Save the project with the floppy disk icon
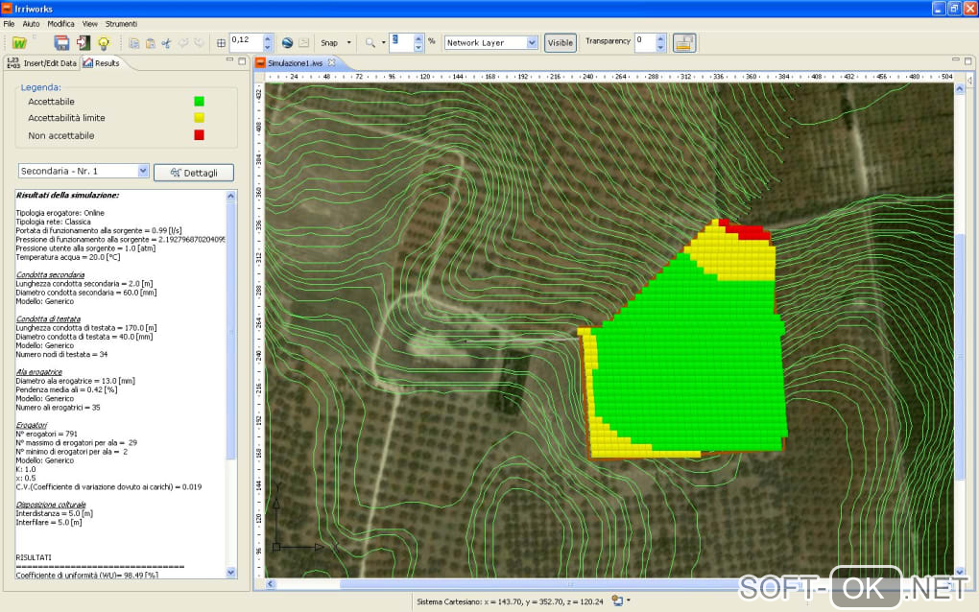Viewport: 979px width, 612px height. point(61,43)
